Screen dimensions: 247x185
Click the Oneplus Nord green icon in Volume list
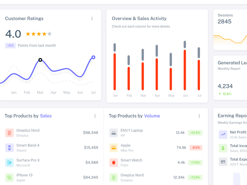tap(114, 177)
